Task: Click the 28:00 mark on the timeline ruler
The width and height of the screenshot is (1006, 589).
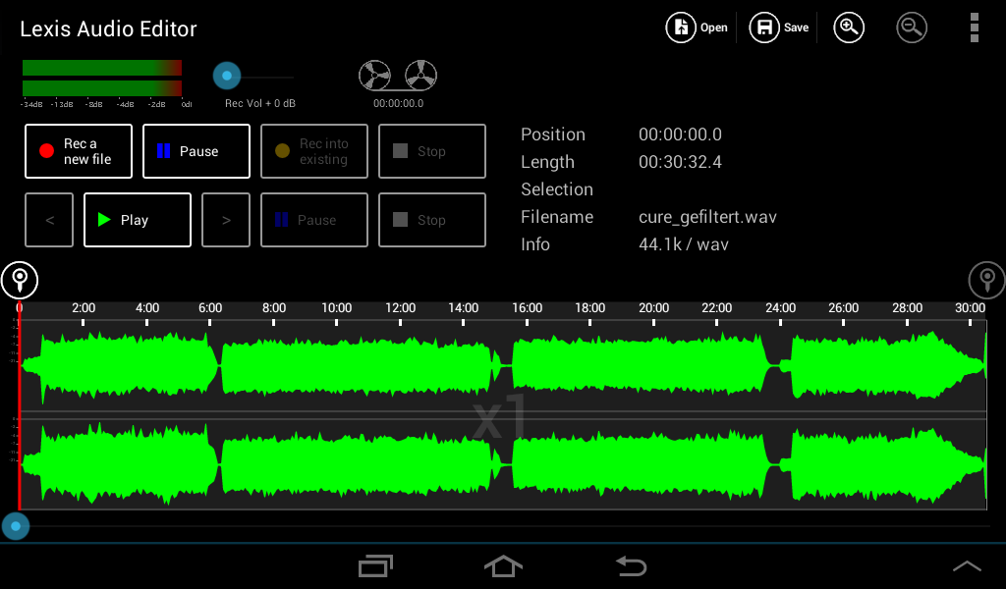Action: [907, 308]
